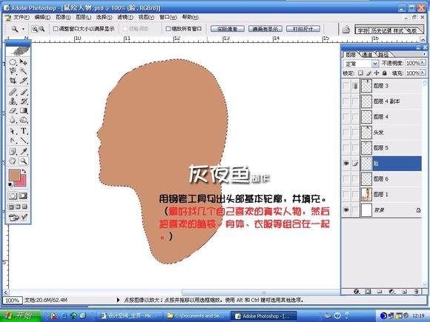
Task: Select the Clone Stamp tool
Action: [13, 101]
